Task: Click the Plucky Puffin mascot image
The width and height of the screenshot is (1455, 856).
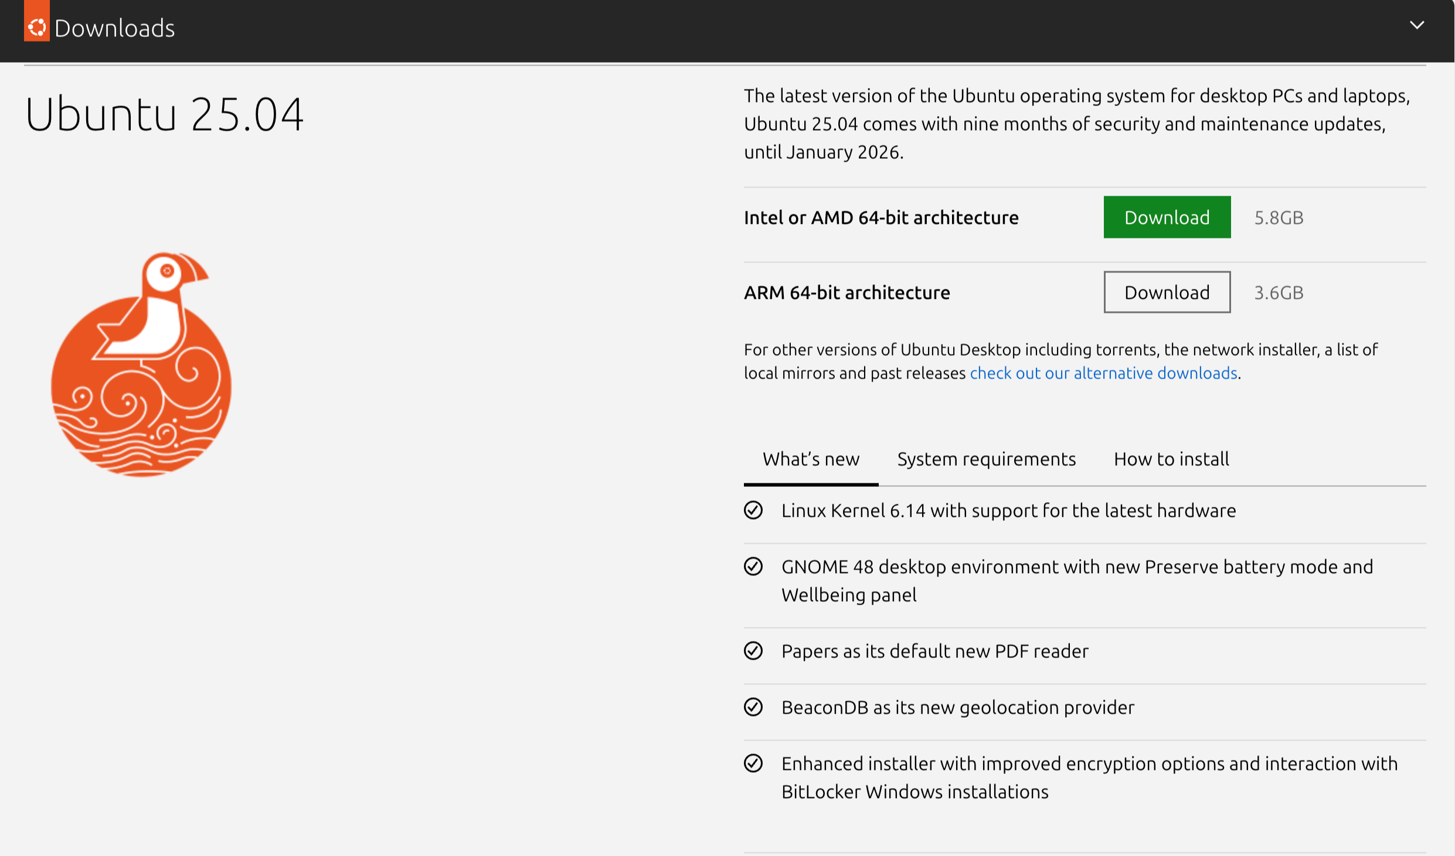Action: point(141,364)
